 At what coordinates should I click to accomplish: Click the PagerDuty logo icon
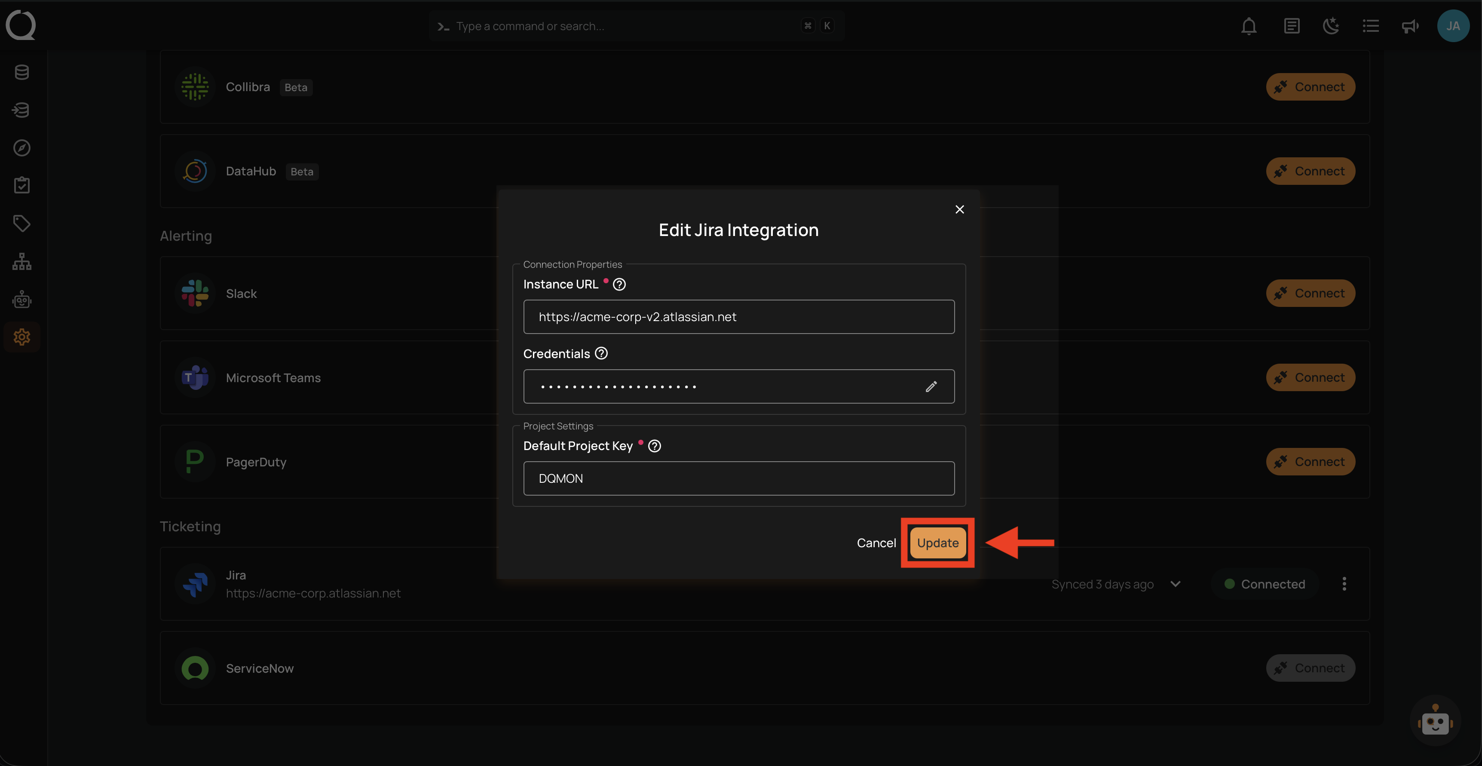pos(195,462)
